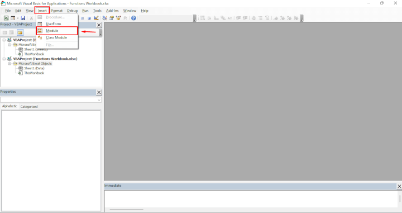Viewport: 402px width, 213px height.
Task: Open the File menu
Action: [8, 11]
